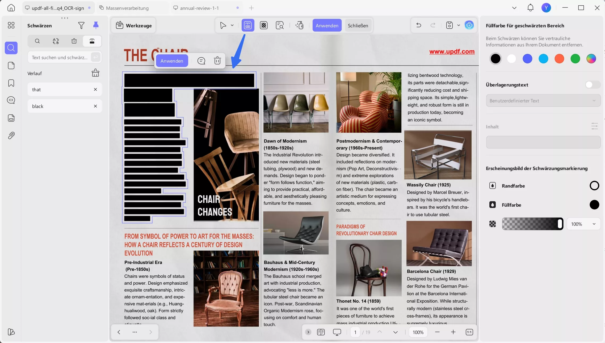The height and width of the screenshot is (343, 605).
Task: Click the undo arrow icon
Action: pyautogui.click(x=419, y=25)
